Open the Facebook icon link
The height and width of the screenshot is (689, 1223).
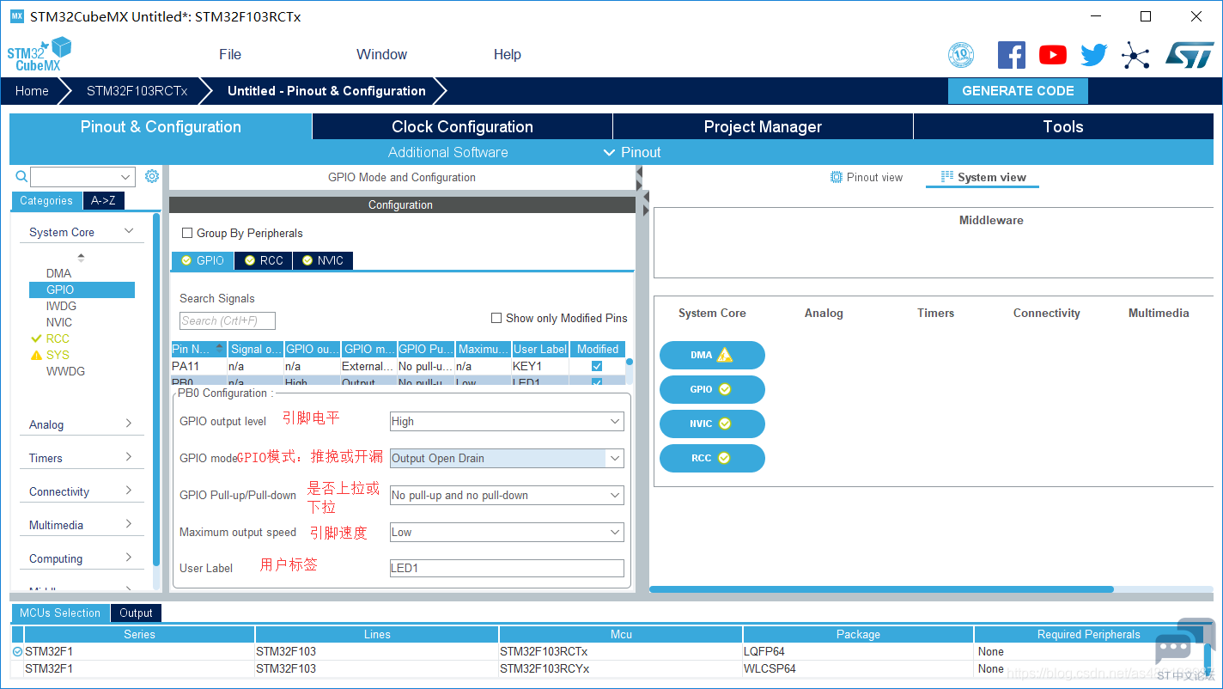coord(1012,55)
